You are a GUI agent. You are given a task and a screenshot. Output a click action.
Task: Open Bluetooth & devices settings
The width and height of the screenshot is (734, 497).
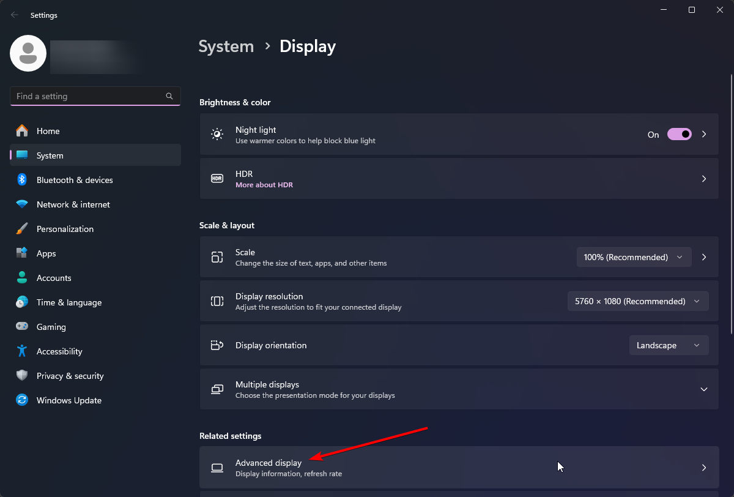coord(95,180)
